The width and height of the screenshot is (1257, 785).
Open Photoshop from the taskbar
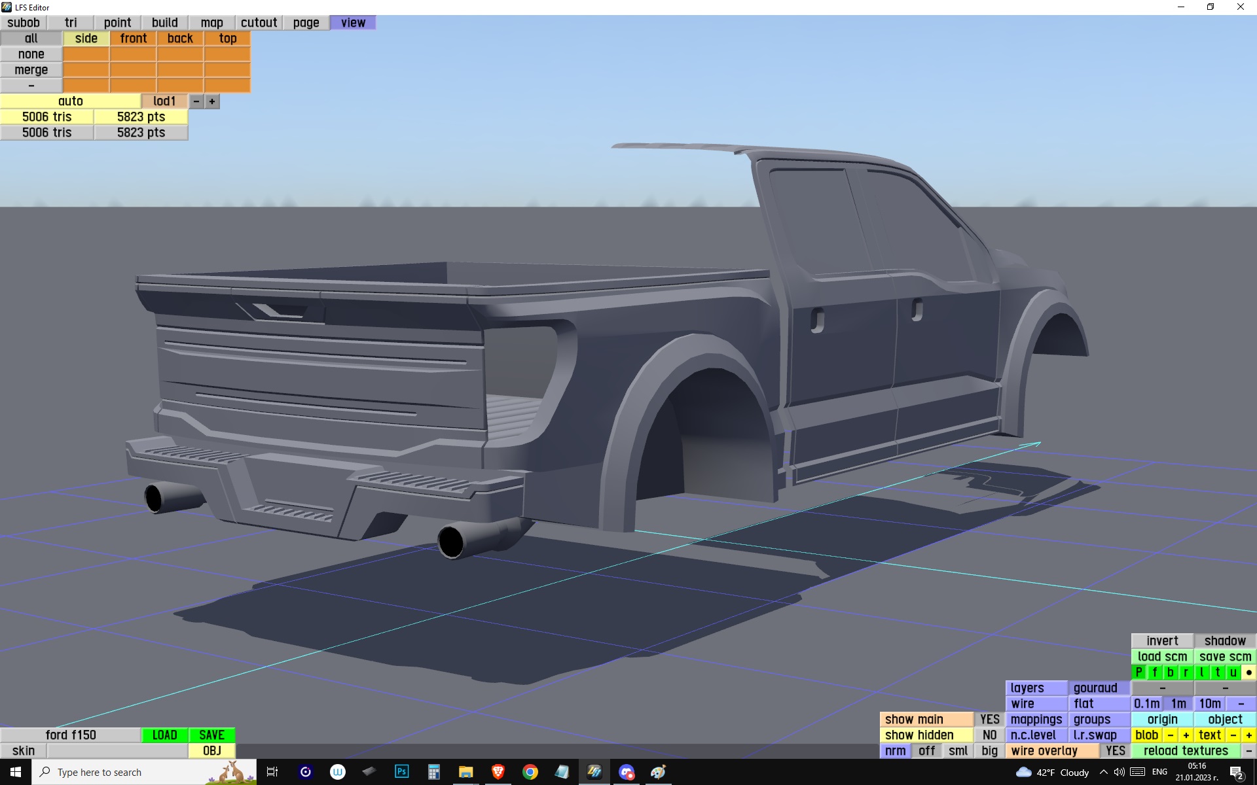tap(401, 772)
